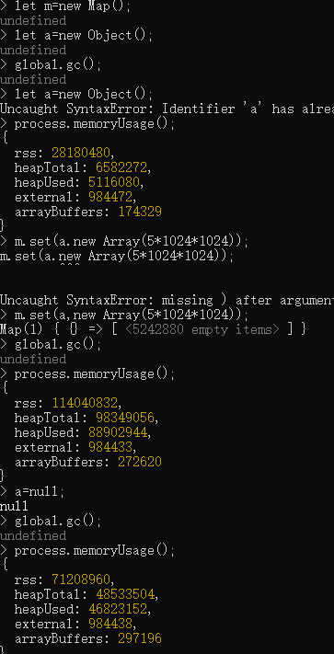Screen dimensions: 334x654
Task: Click the first rss value 28180480
Action: click(81, 153)
